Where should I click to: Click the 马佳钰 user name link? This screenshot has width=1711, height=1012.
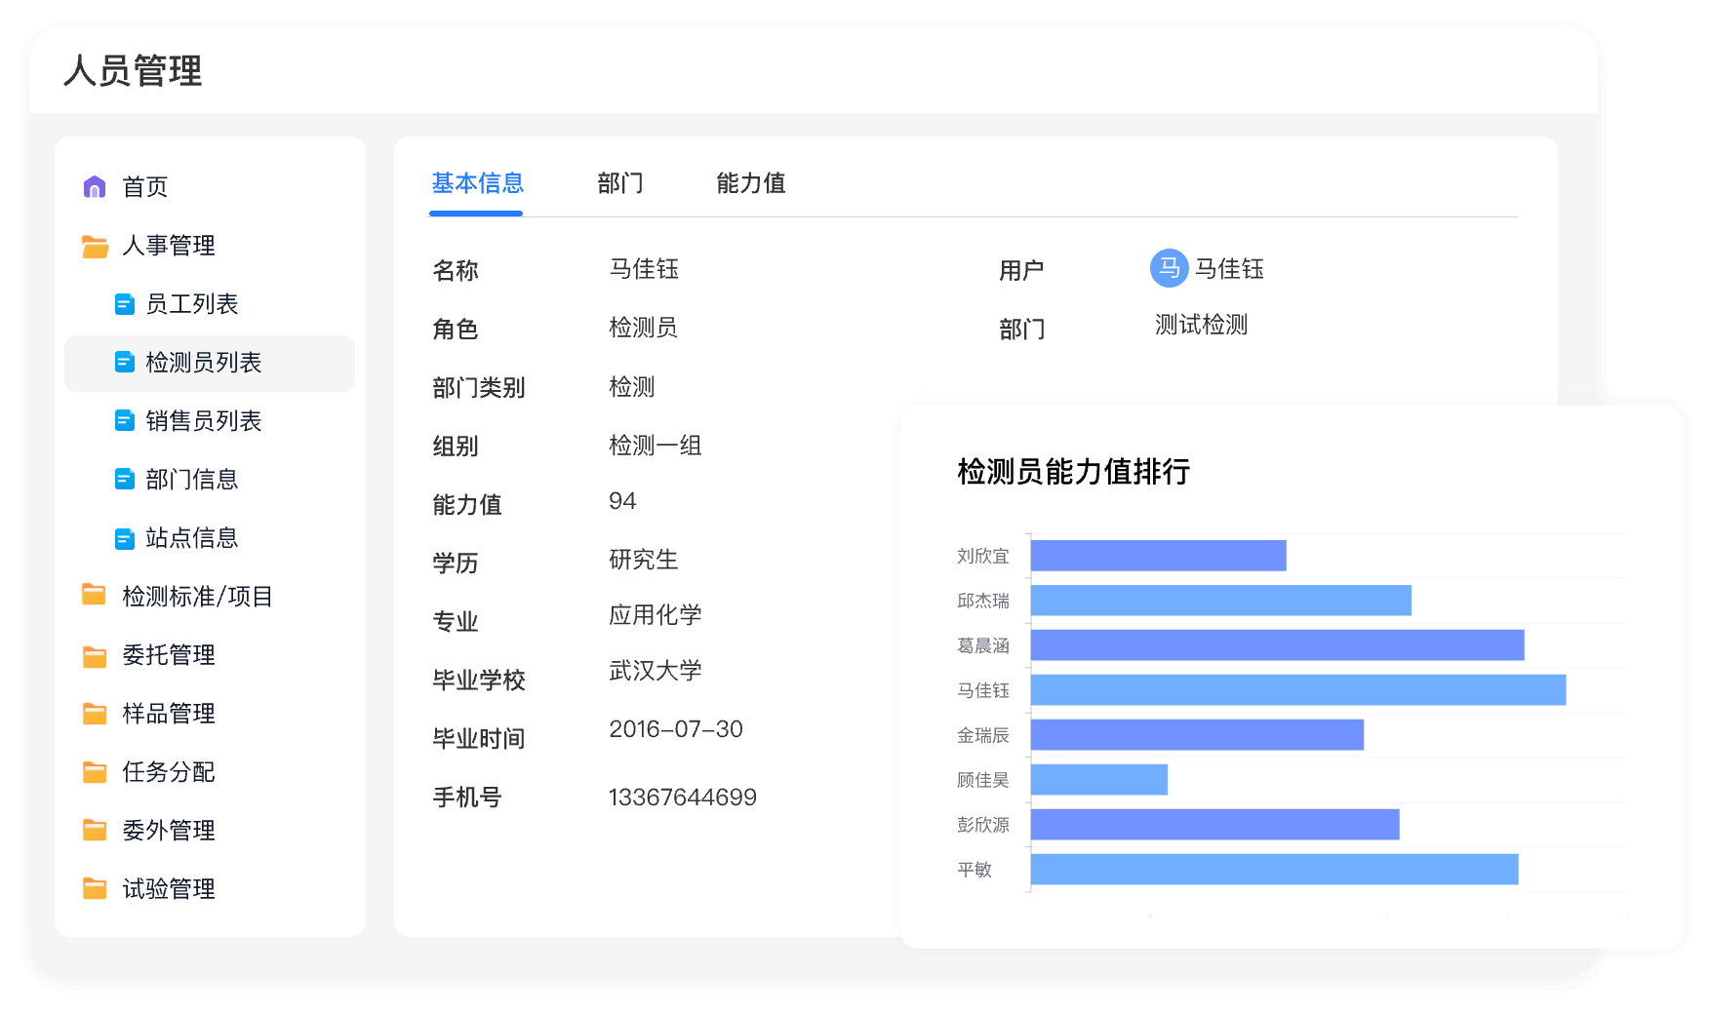click(x=1229, y=269)
